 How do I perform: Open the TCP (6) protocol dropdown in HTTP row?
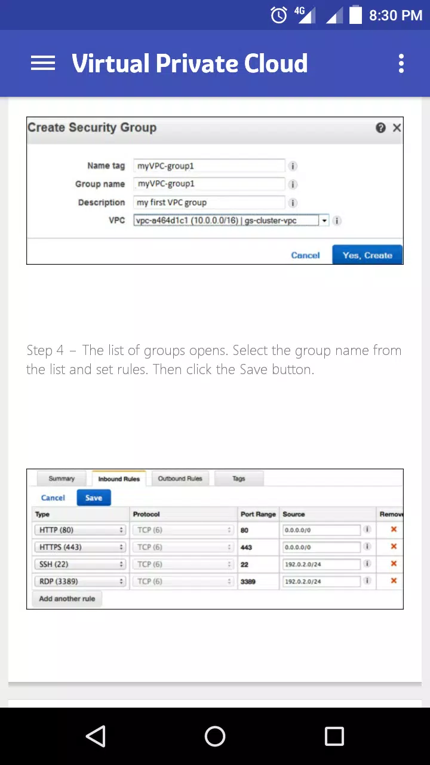click(x=183, y=530)
